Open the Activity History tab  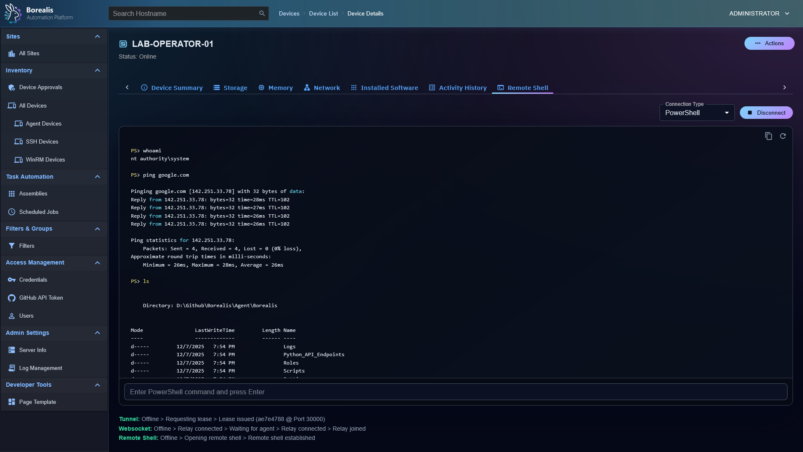458,87
